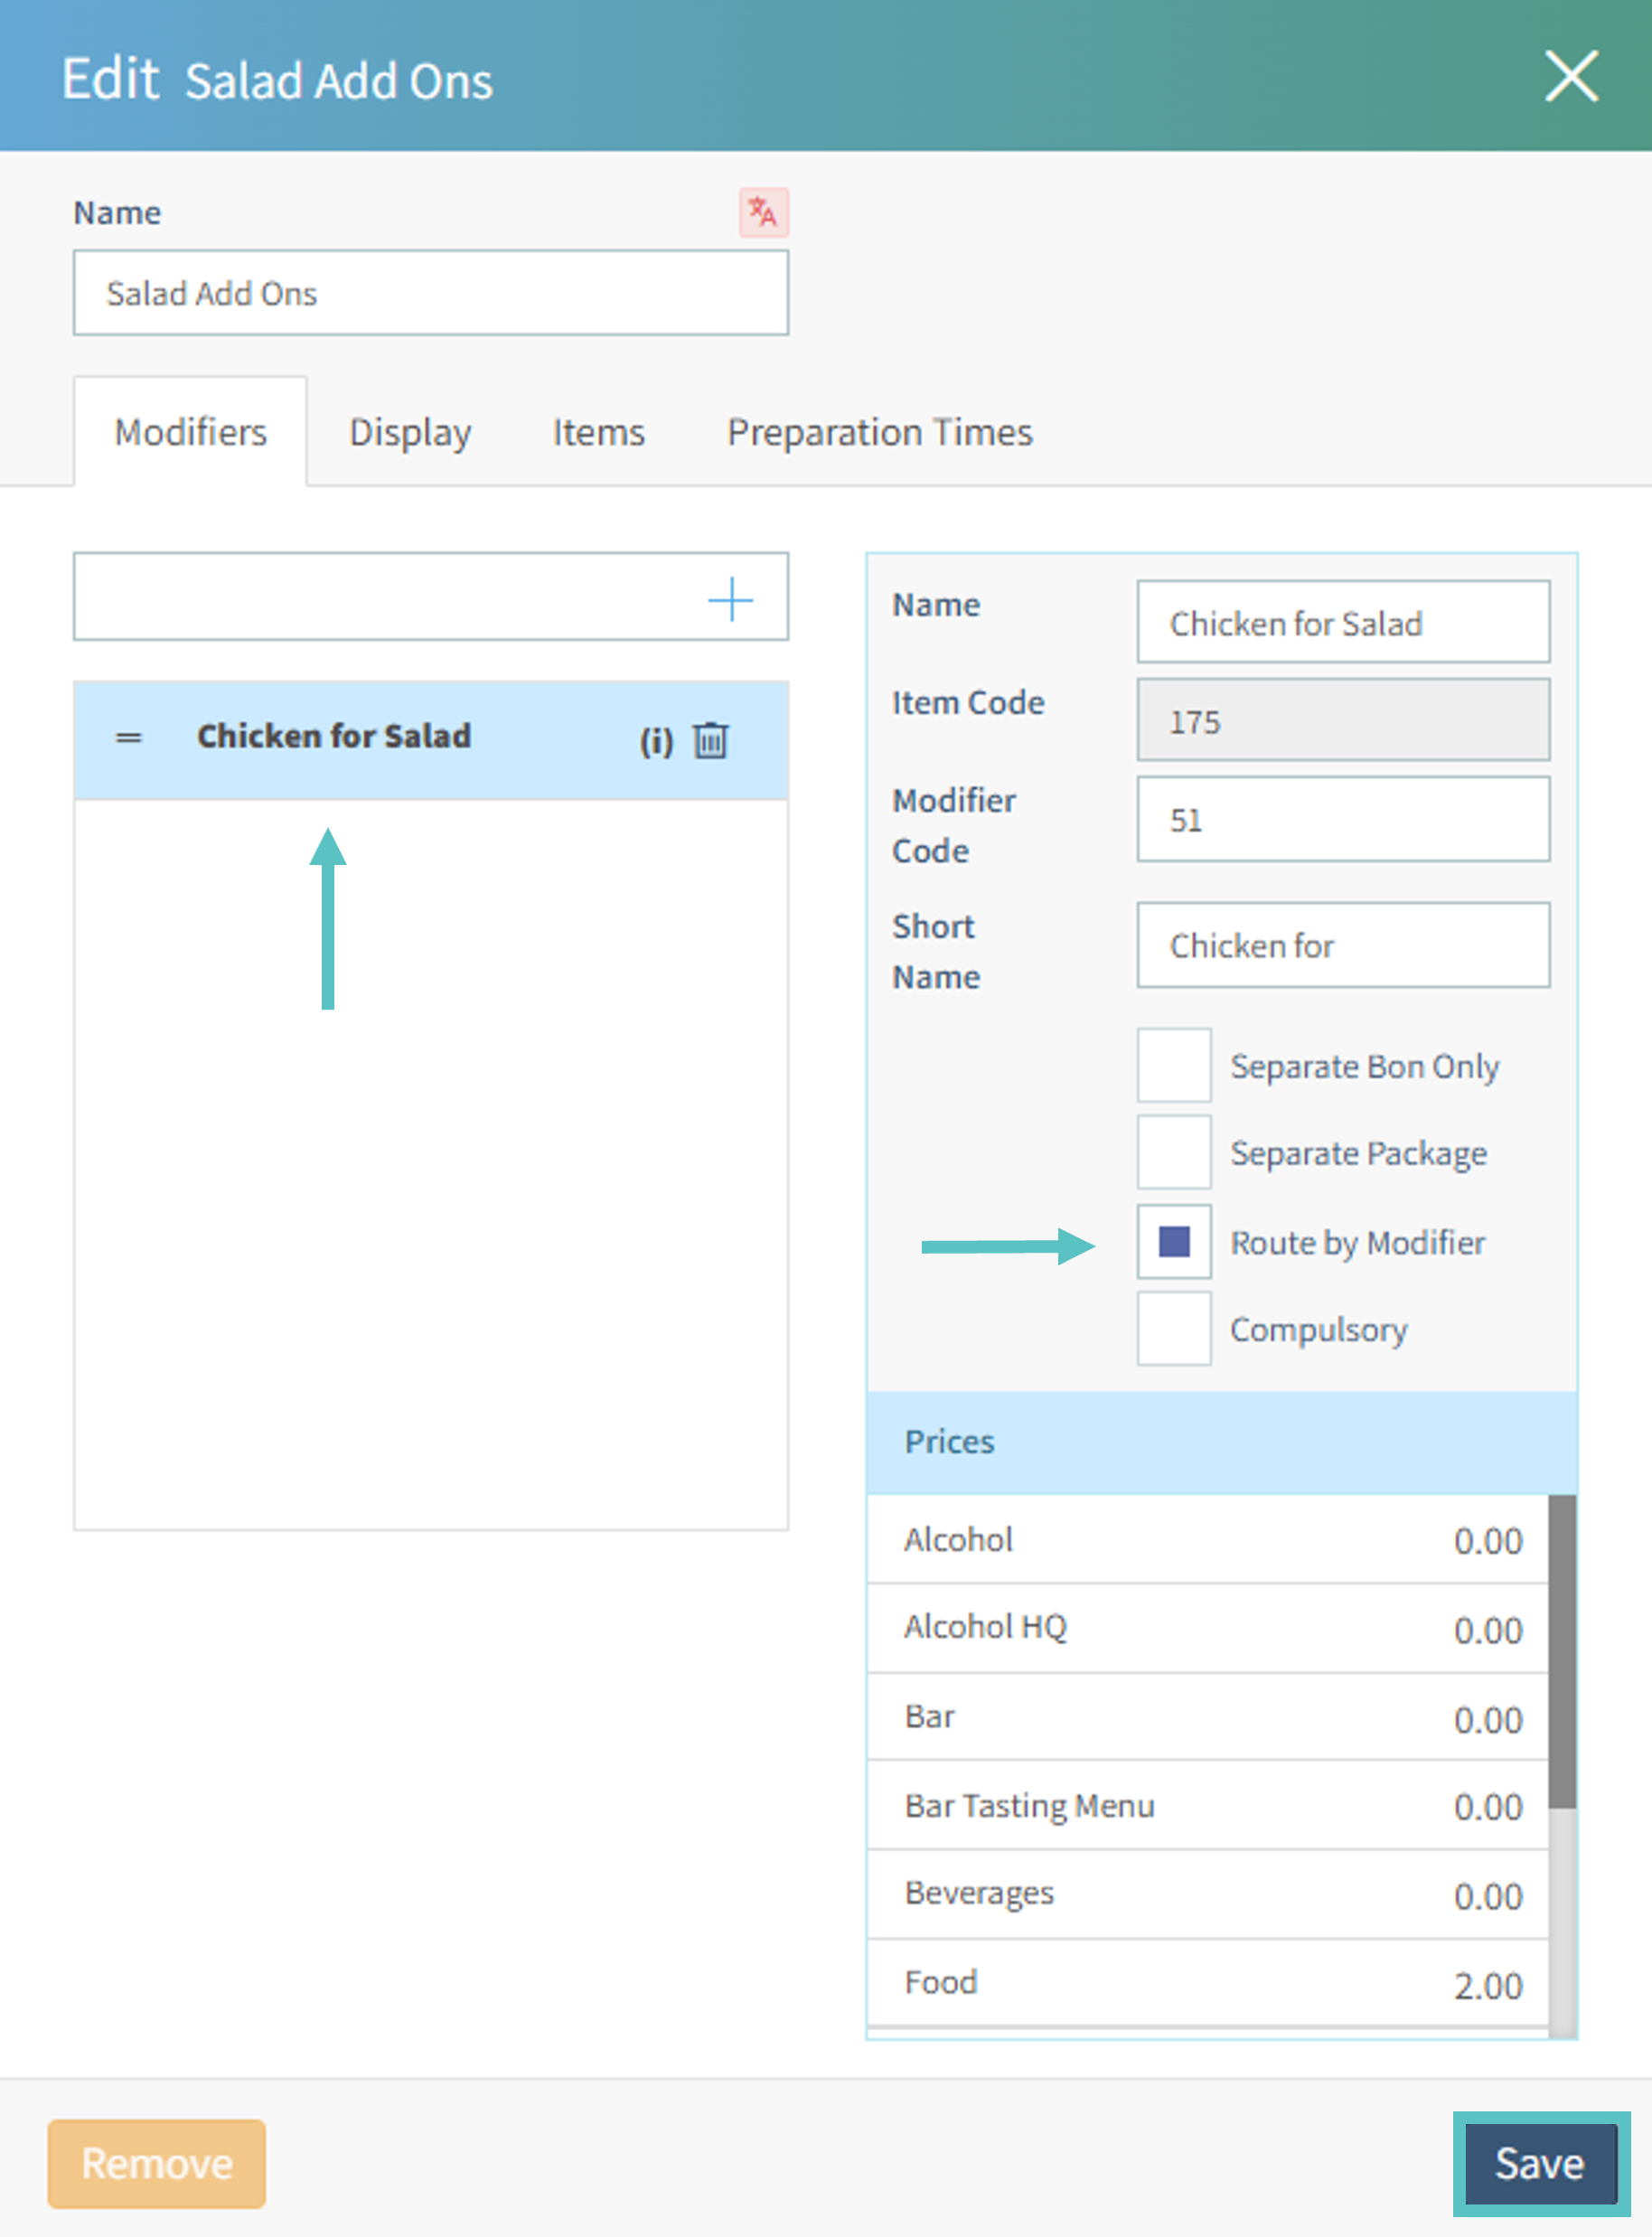Go to the Preparation Times tab
The height and width of the screenshot is (2237, 1652).
(879, 432)
